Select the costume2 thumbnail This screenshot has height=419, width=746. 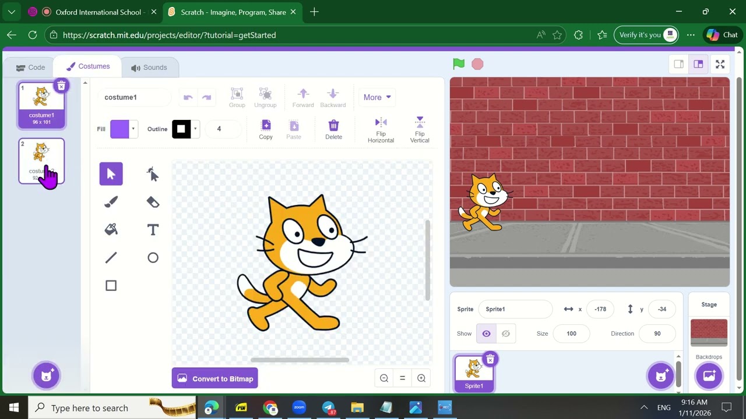(41, 161)
